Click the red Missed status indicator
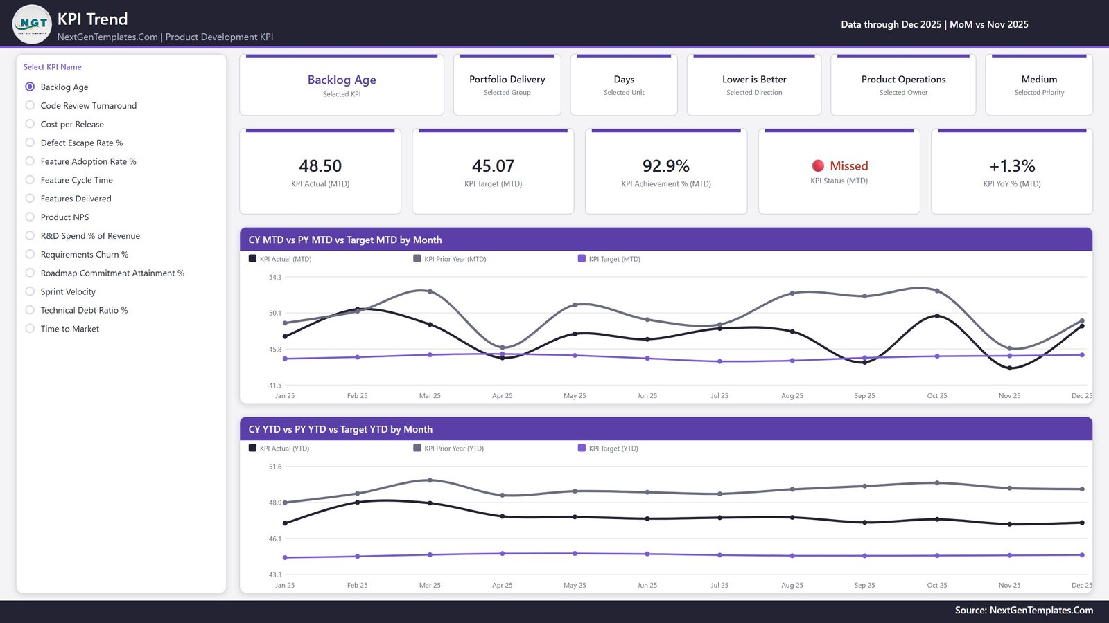The image size is (1109, 623). (x=818, y=165)
